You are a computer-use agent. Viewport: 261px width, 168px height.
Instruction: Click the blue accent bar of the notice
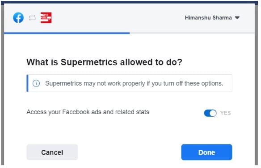27,83
